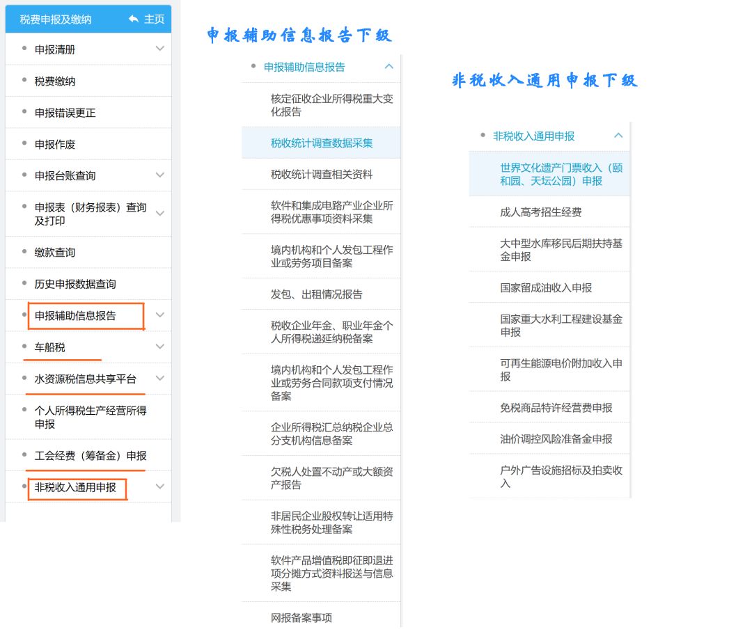
Task: Open 软件和集成电路产业企业所得税优惠事项资料采集
Action: coord(331,212)
